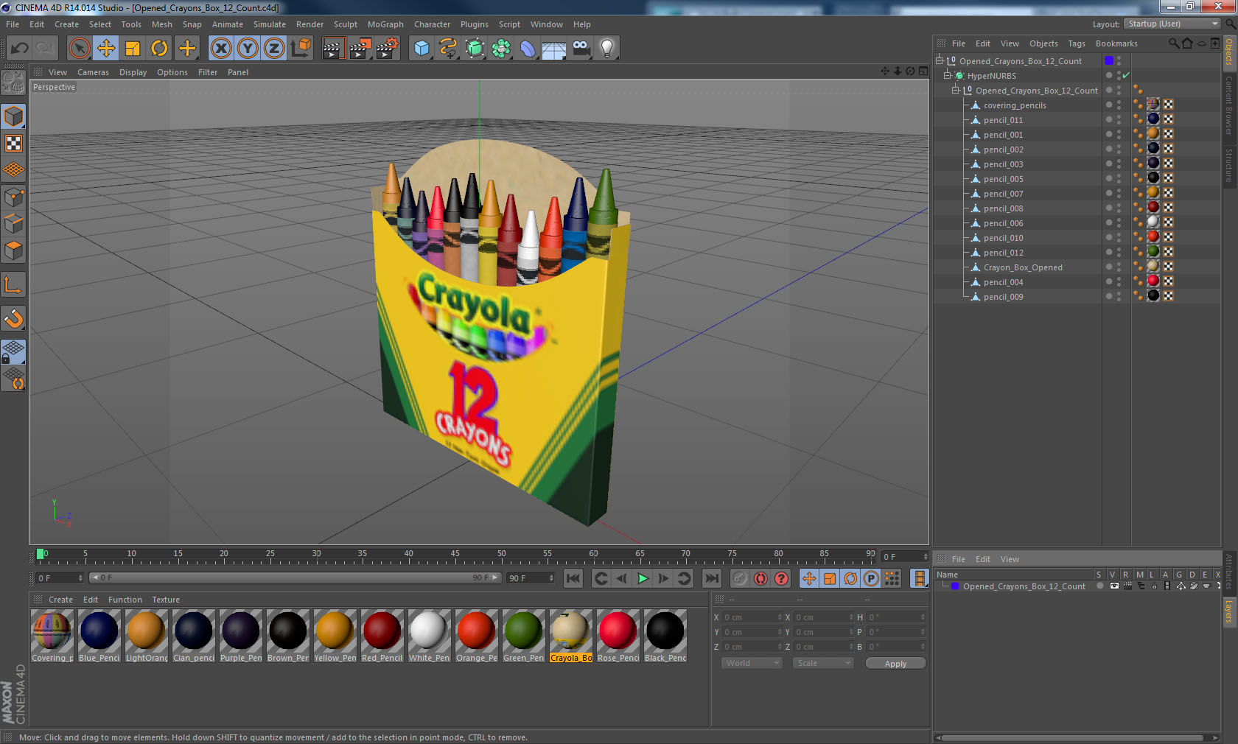Open the spline pen tools
The width and height of the screenshot is (1238, 744).
448,49
